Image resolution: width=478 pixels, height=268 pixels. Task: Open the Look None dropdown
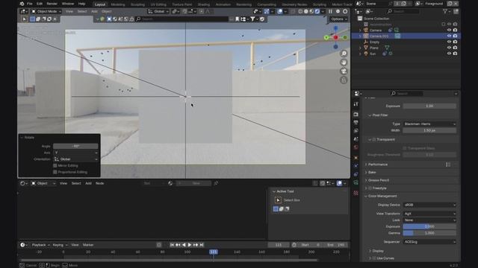[x=429, y=220]
